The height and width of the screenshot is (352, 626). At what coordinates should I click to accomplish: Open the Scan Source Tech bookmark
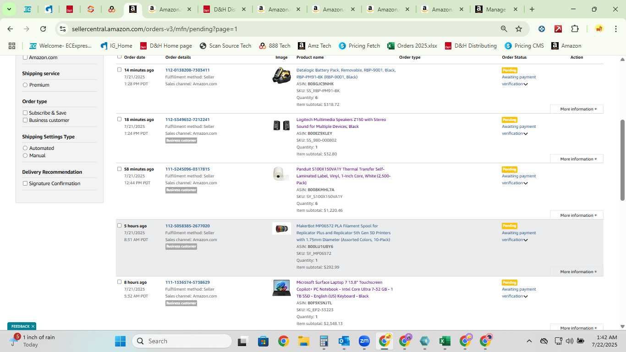[x=225, y=46]
